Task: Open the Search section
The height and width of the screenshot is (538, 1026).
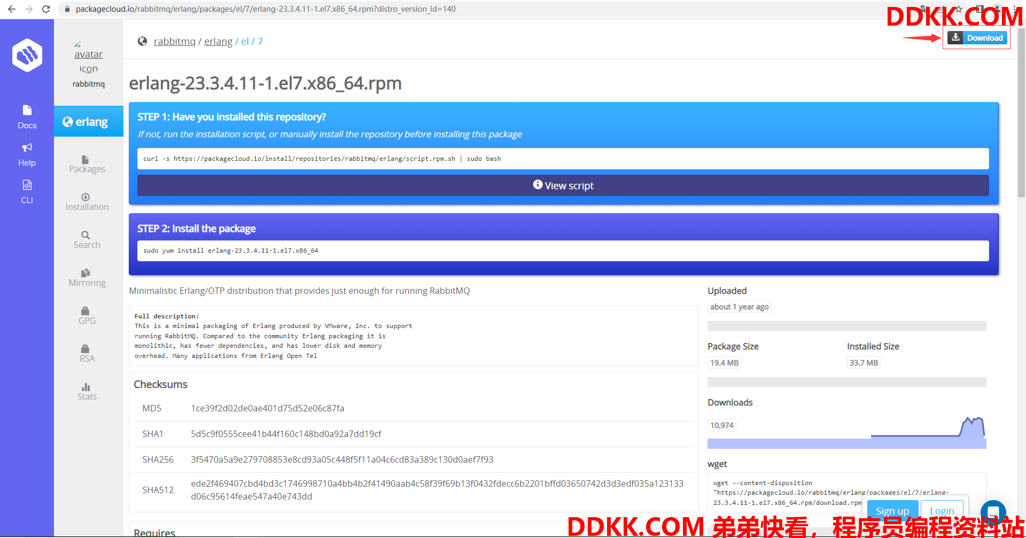Action: click(x=87, y=240)
